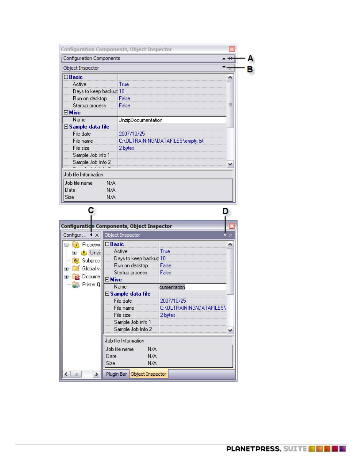Select the Configur... panel header
Viewport: 361px width, 467px height.
coord(81,235)
